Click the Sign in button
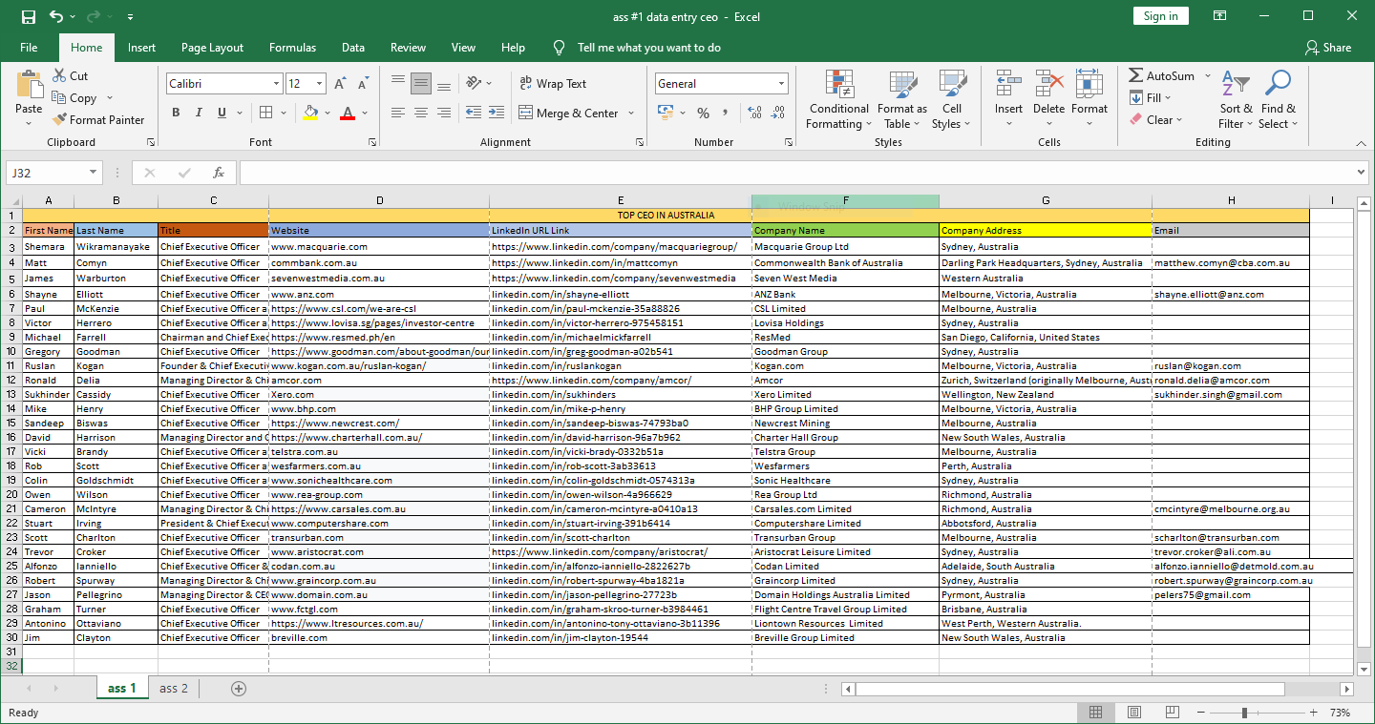Screen dimensions: 1375x724 click(x=1161, y=16)
